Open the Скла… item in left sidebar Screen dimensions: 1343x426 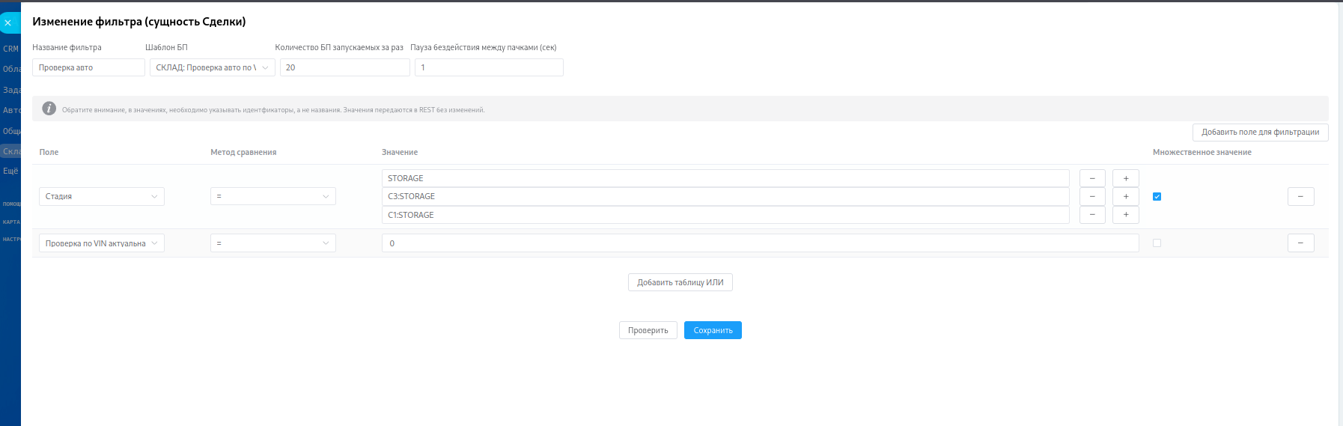pos(11,151)
